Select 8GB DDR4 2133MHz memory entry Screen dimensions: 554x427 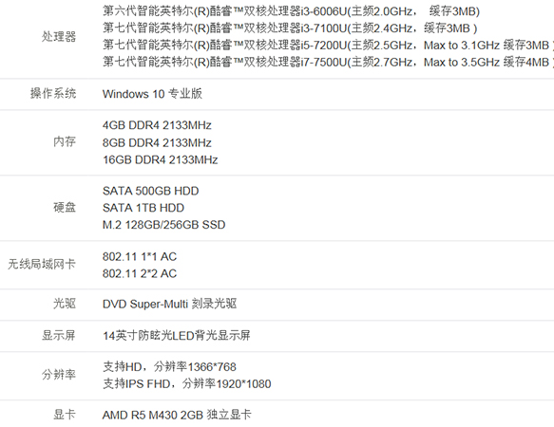pyautogui.click(x=157, y=143)
